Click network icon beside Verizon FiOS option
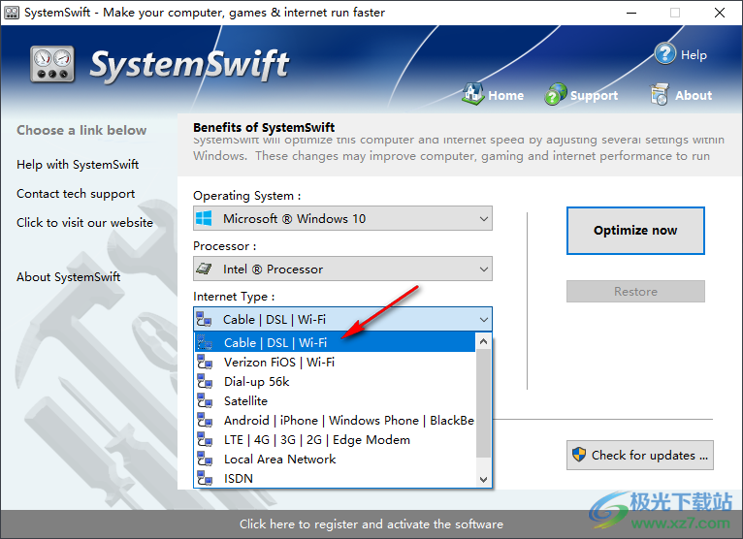This screenshot has height=539, width=743. click(205, 362)
